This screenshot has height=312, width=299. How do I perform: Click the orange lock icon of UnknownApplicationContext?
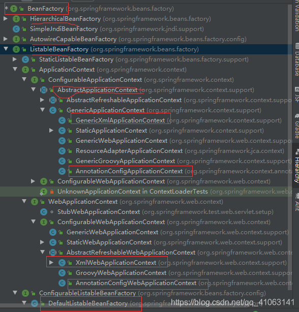tap(52, 192)
